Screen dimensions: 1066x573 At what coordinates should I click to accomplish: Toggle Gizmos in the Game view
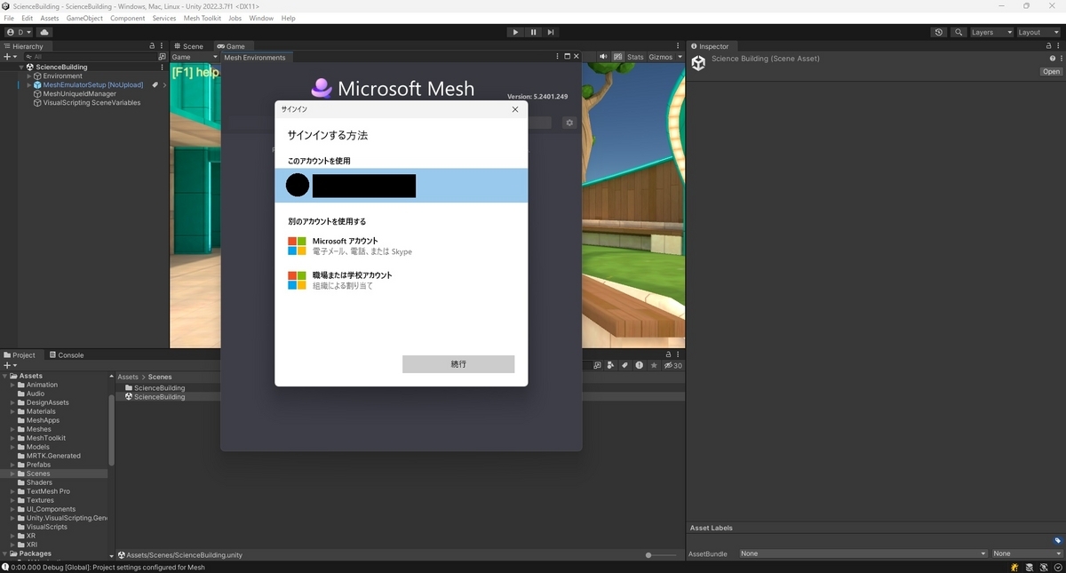click(661, 57)
